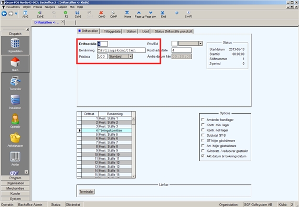The image size is (299, 207).
Task: Close the sidebar panel with the x
Action: (x=28, y=29)
